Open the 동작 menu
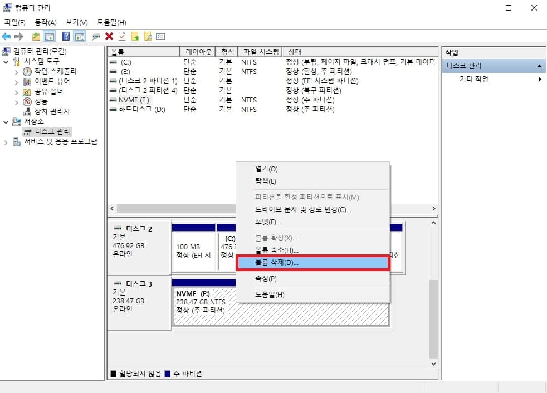The width and height of the screenshot is (547, 393). [x=44, y=22]
